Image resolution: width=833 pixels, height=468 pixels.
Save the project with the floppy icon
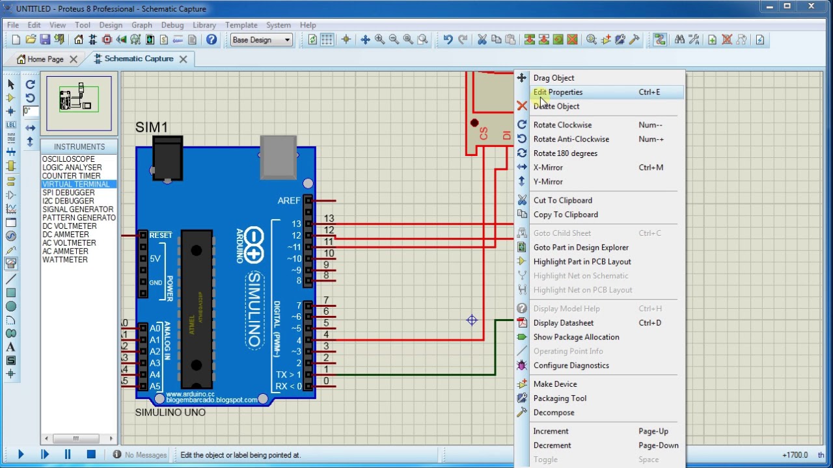tap(45, 40)
